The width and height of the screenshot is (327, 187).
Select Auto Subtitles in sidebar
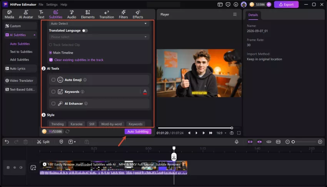(20, 44)
